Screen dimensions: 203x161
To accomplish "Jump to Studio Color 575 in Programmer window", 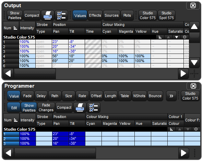I will tap(190, 96).
